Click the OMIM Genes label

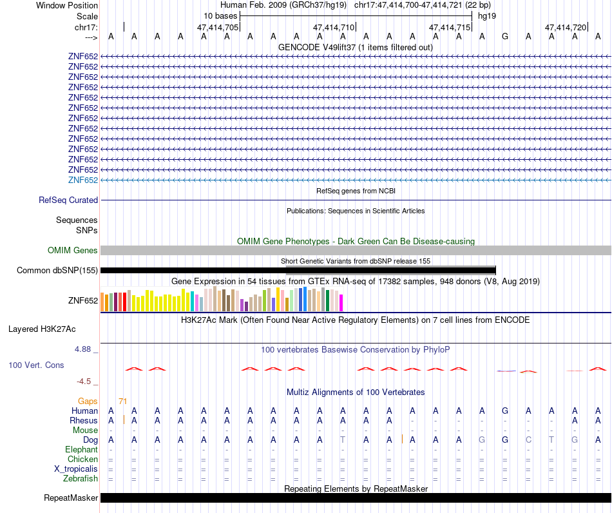72,250
